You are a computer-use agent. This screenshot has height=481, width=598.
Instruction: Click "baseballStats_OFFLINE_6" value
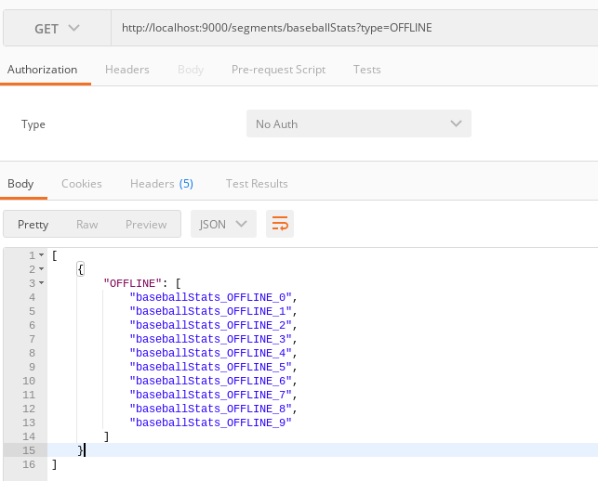210,381
